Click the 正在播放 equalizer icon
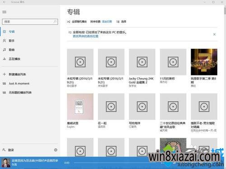The image size is (226, 169). [5, 59]
